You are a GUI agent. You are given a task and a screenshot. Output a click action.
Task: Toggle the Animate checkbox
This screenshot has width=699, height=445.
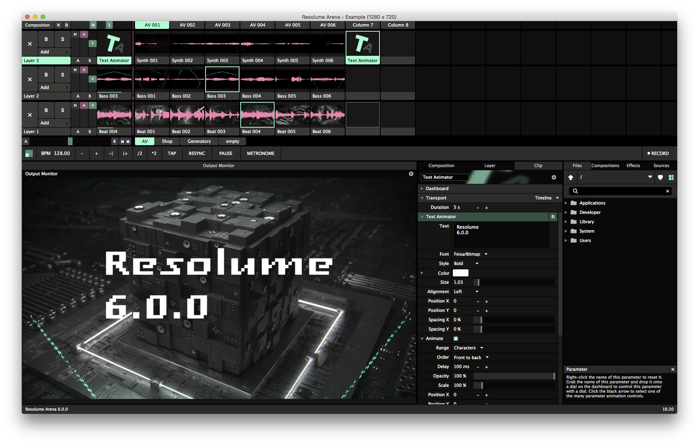coord(456,338)
